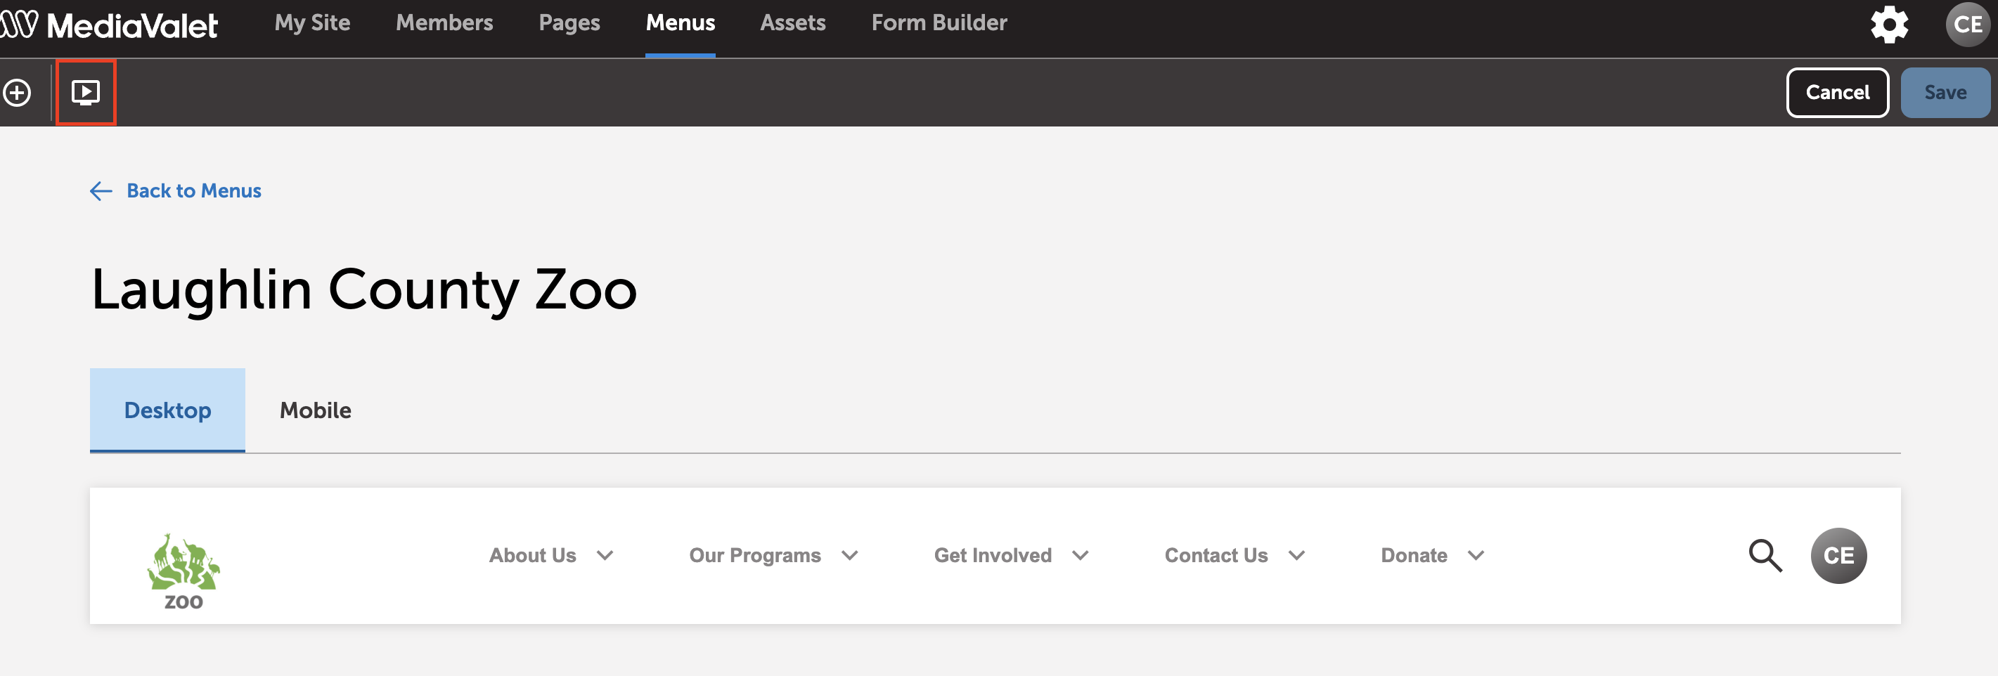Open the Pages menu item
Image resolution: width=1998 pixels, height=676 pixels.
point(569,23)
